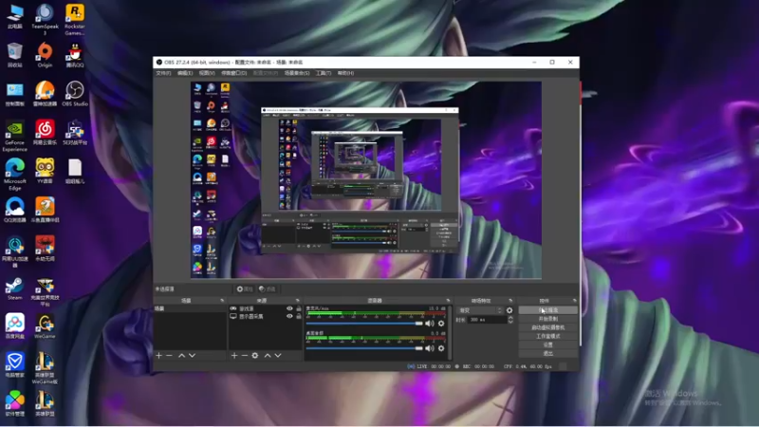The height and width of the screenshot is (427, 759).
Task: Open the WeGame desktop shortcut
Action: click(x=45, y=326)
